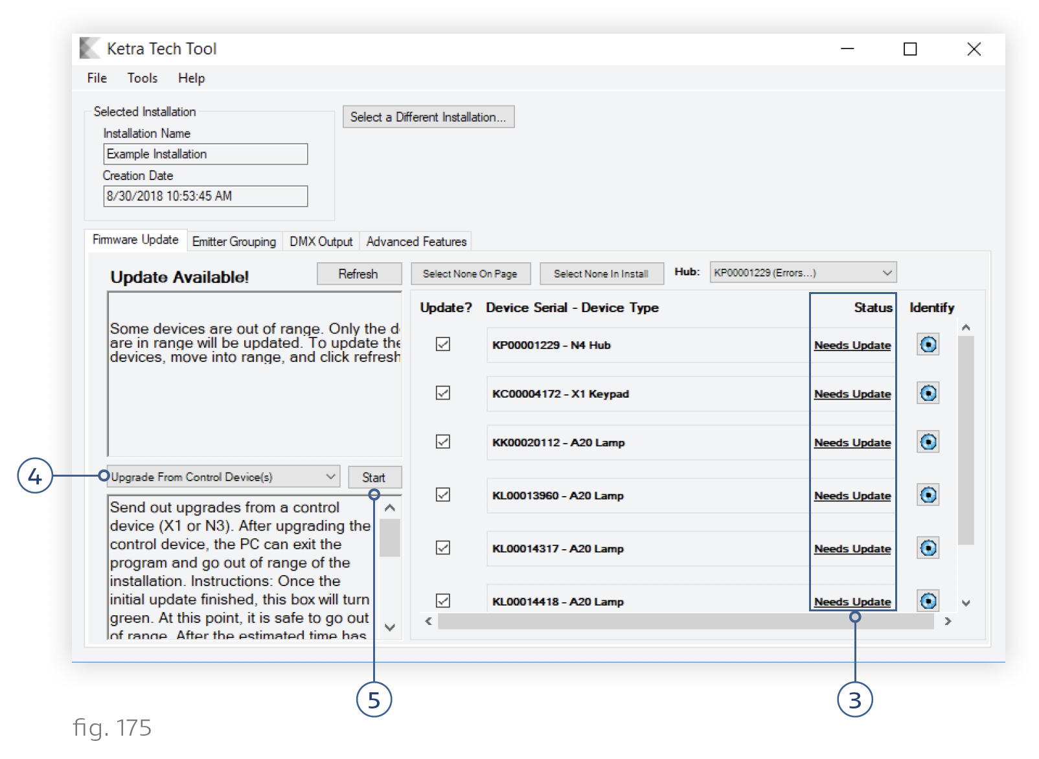Open Needs Update link for N4 Hub
The image size is (1039, 759).
[x=852, y=345]
